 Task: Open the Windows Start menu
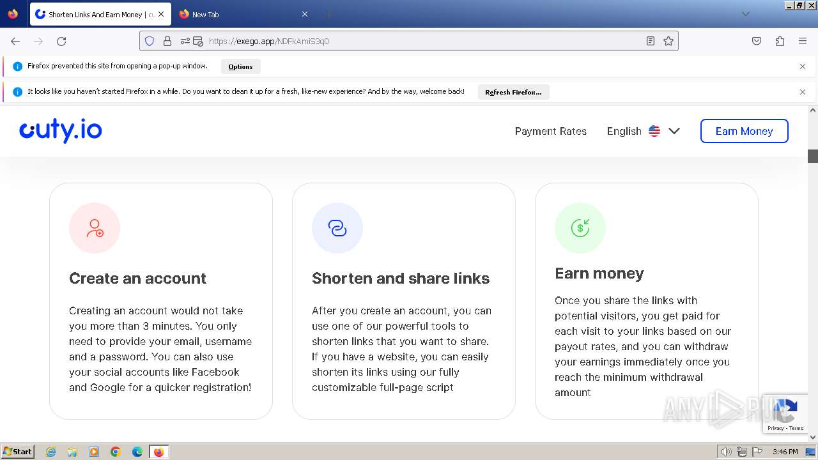[17, 452]
